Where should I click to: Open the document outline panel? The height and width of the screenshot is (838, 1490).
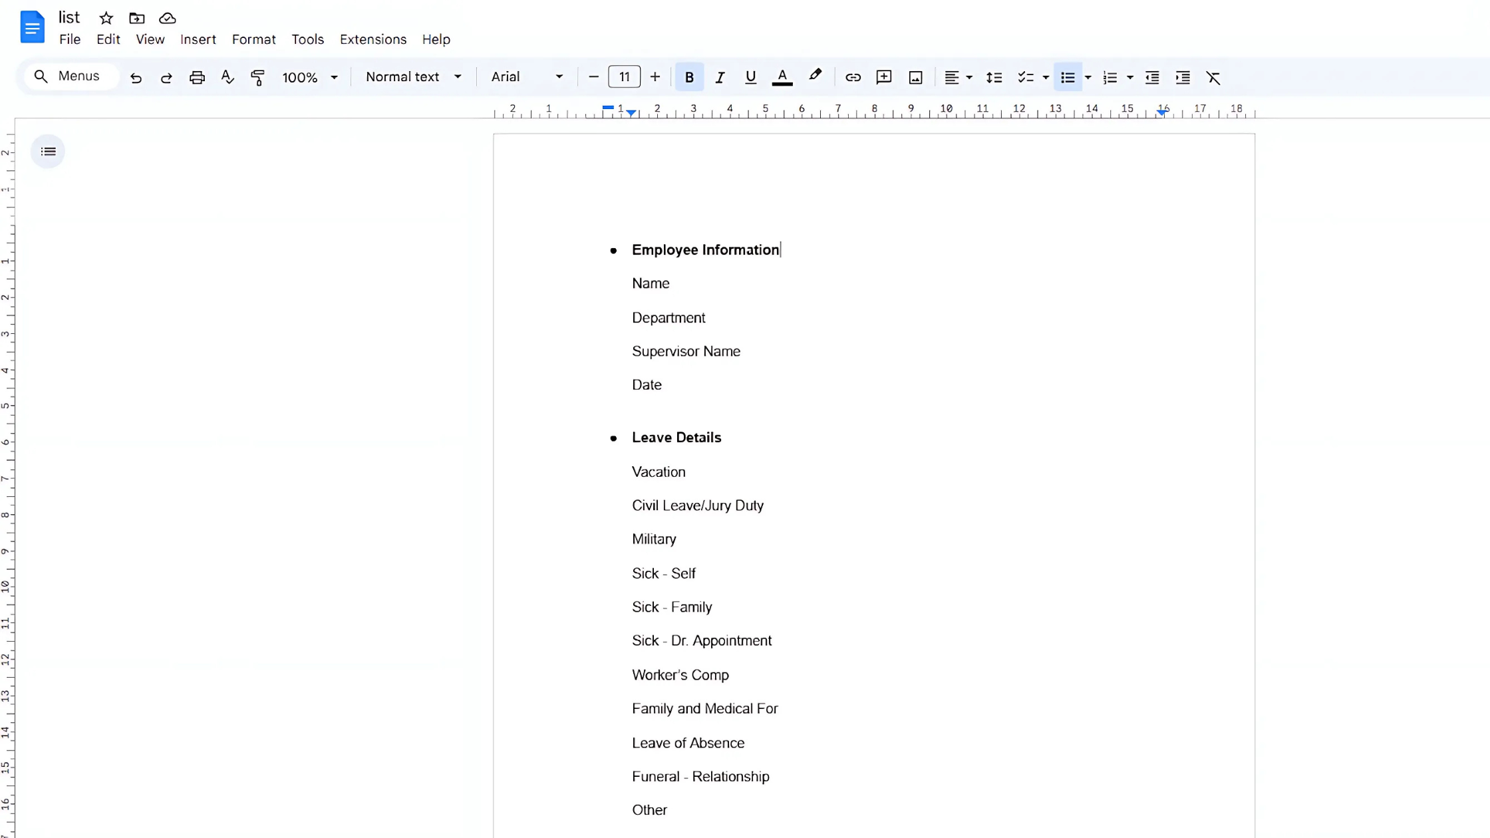[x=48, y=152]
